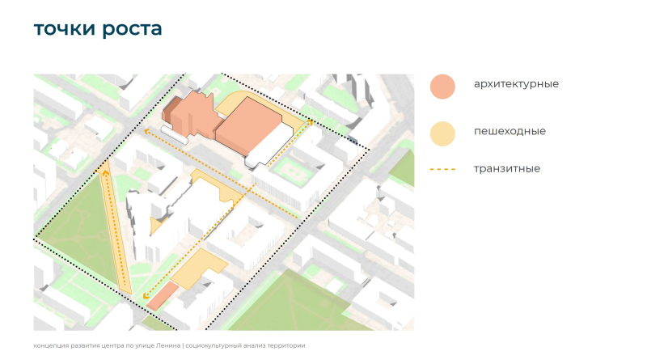Image resolution: width=647 pixels, height=364 pixels.
Task: Click the long narrow yellow pedestrian strip
Action: pos(116,235)
